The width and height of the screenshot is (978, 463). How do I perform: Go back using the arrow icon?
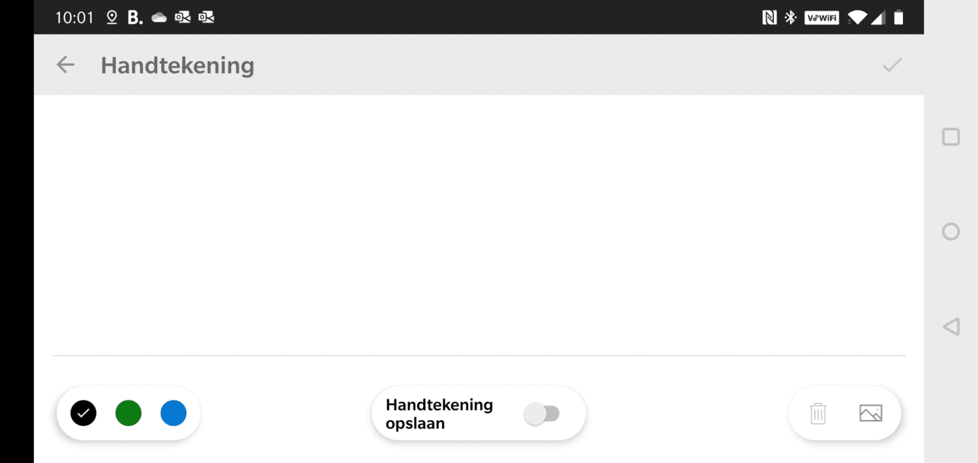[65, 65]
